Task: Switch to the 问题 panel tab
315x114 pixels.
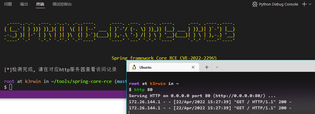Action: [x=8, y=4]
